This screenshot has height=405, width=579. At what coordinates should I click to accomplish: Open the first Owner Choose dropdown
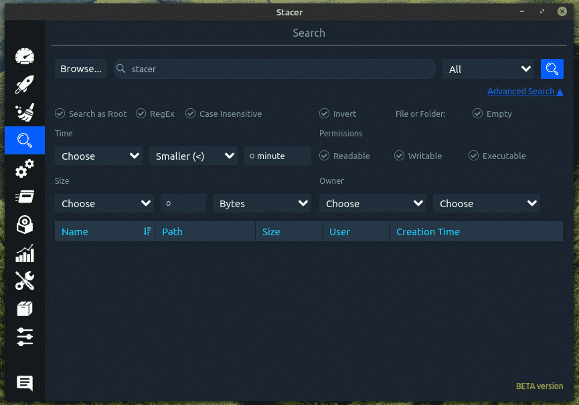[373, 203]
